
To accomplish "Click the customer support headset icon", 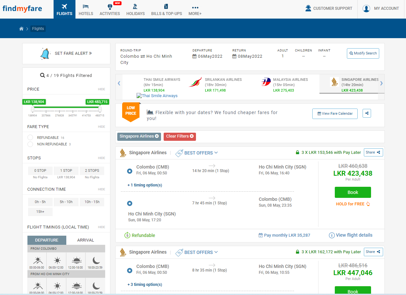I will click(x=308, y=8).
